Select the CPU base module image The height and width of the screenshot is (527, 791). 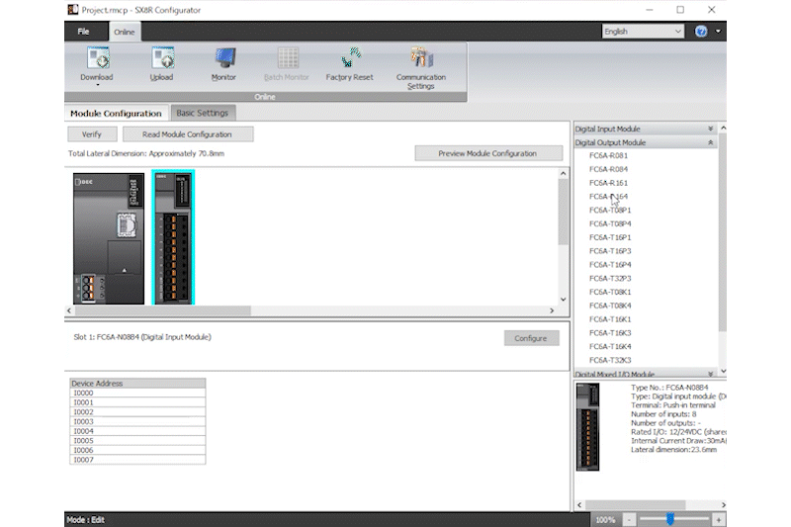[109, 238]
